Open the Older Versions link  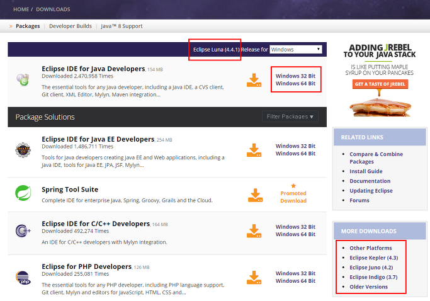368,287
